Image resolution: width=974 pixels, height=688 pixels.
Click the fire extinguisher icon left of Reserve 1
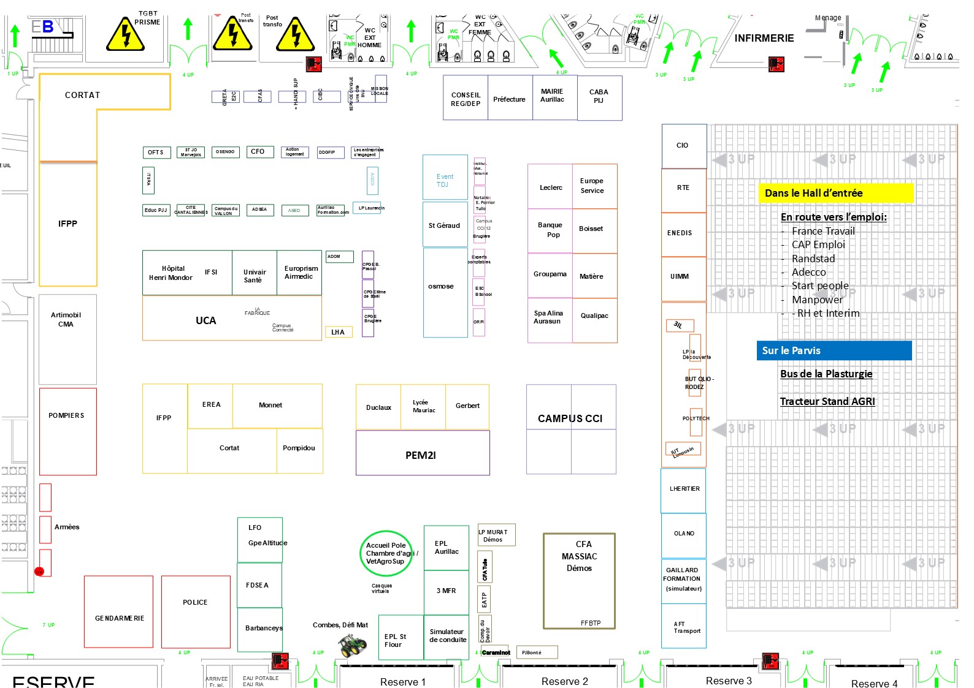tap(280, 661)
